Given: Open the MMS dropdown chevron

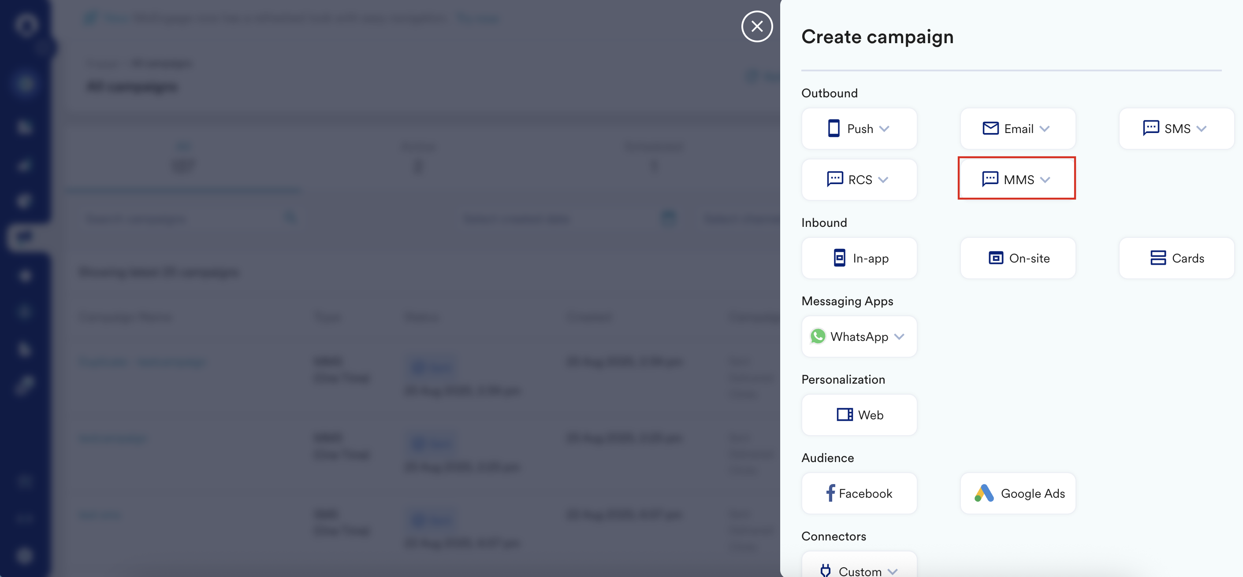Looking at the screenshot, I should click(x=1045, y=180).
